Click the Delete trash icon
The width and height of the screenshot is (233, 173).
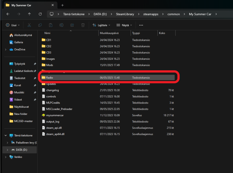(83, 25)
